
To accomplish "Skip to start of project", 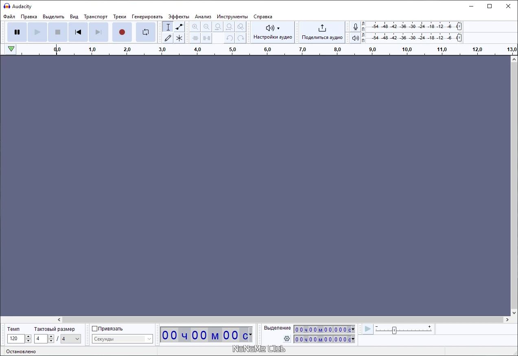I will tap(78, 32).
